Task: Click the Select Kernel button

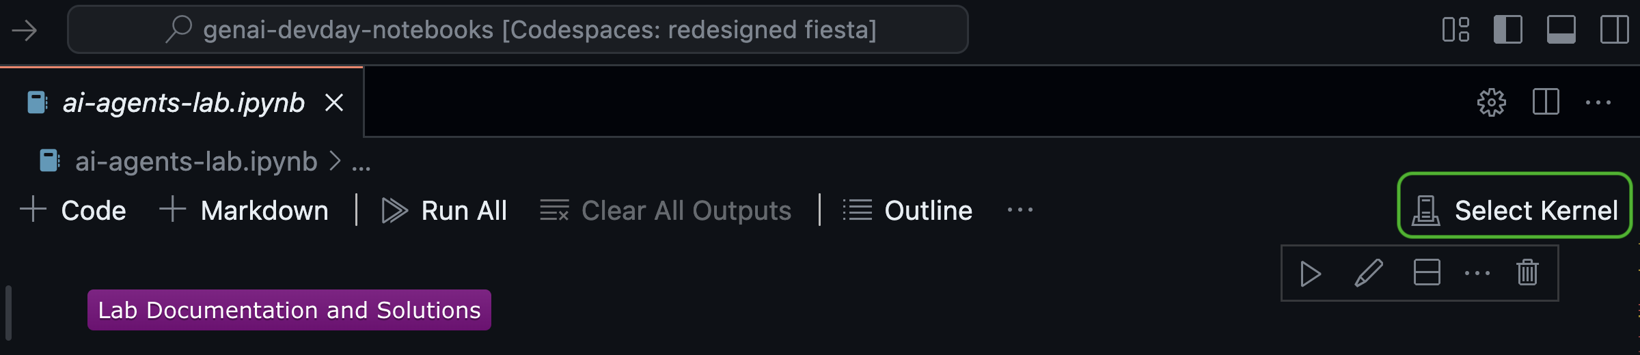Action: coord(1515,210)
